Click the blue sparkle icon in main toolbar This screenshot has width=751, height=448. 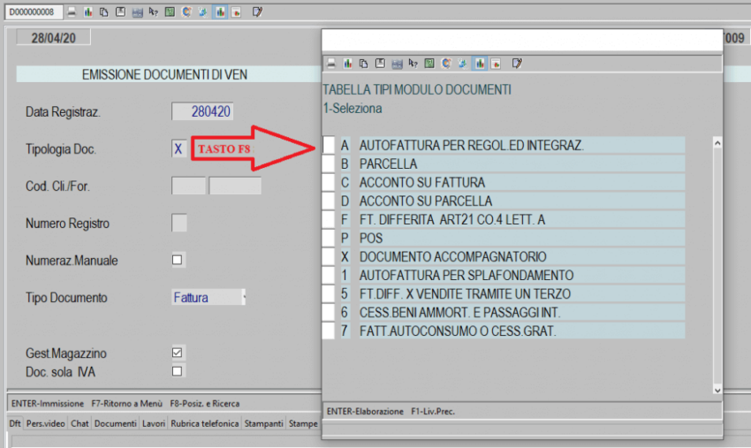(x=202, y=12)
